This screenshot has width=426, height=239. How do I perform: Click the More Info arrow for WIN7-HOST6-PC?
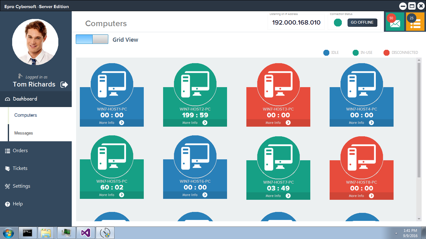coord(205,195)
